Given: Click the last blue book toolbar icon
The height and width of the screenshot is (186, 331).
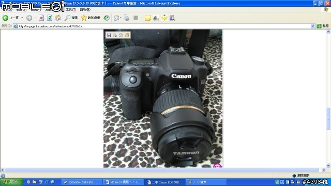Looking at the screenshot, I should tap(172, 18).
